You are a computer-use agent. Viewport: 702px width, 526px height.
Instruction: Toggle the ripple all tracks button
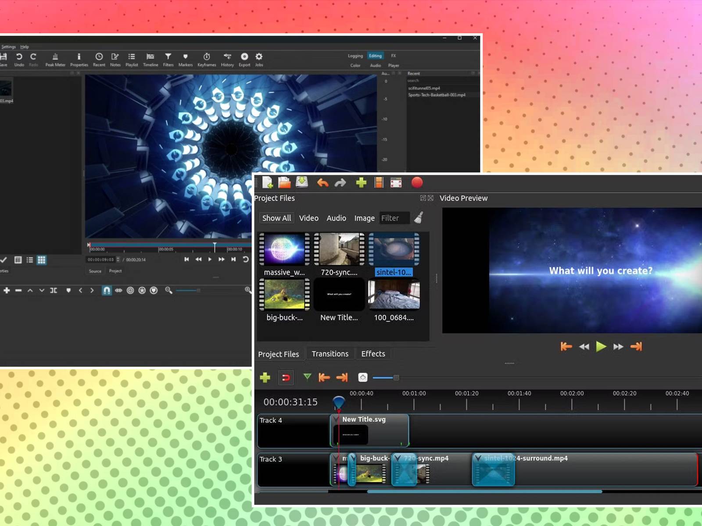click(x=142, y=290)
